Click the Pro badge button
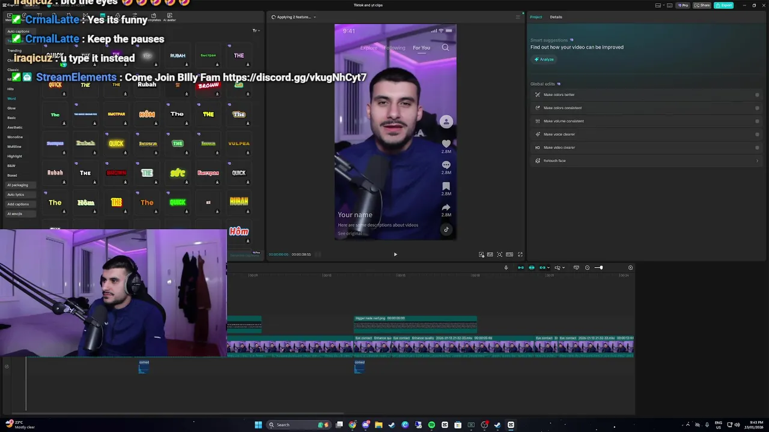769x432 pixels. [x=682, y=5]
